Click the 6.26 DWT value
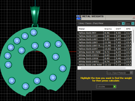 click(x=118, y=61)
